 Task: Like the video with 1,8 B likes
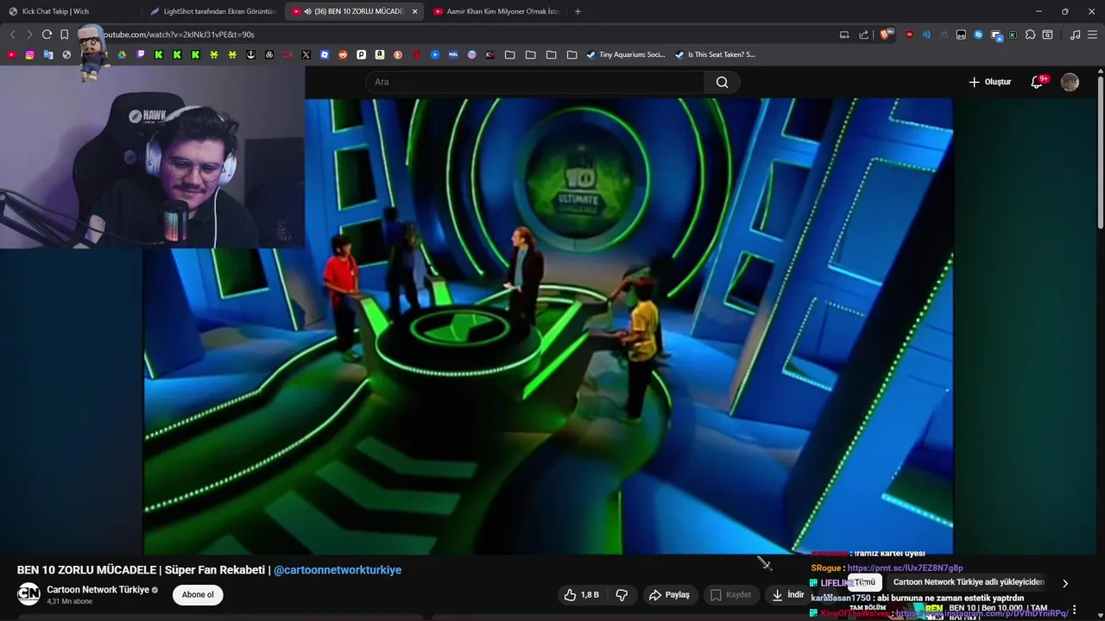(582, 594)
